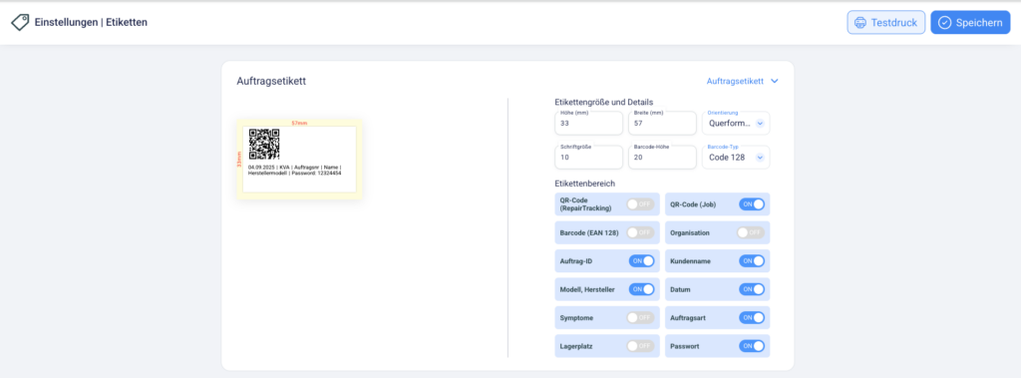This screenshot has height=378, width=1021.
Task: Start a test print with Testdruck
Action: 885,22
